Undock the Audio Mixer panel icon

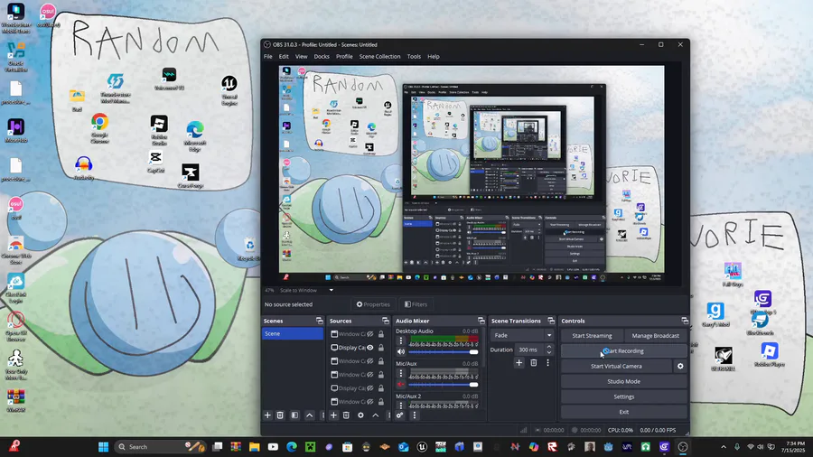pos(481,321)
